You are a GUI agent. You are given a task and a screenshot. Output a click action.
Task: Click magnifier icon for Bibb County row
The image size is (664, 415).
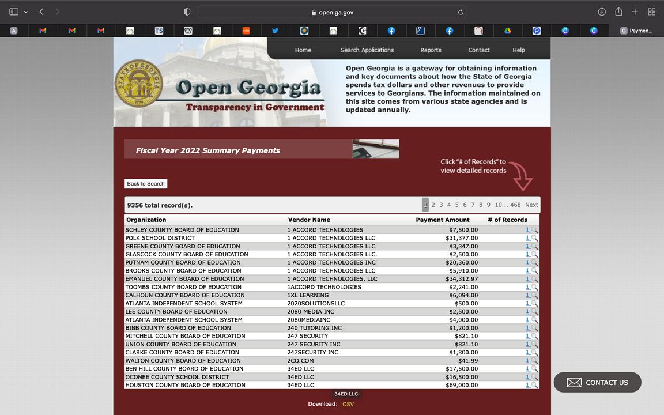(534, 328)
